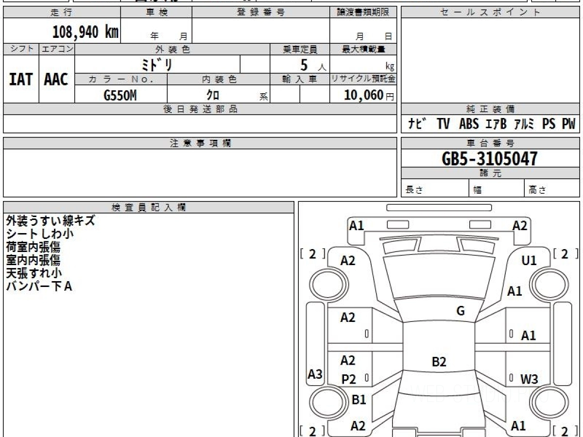Select the 走行 header cell
The height and width of the screenshot is (437, 583).
pos(61,13)
